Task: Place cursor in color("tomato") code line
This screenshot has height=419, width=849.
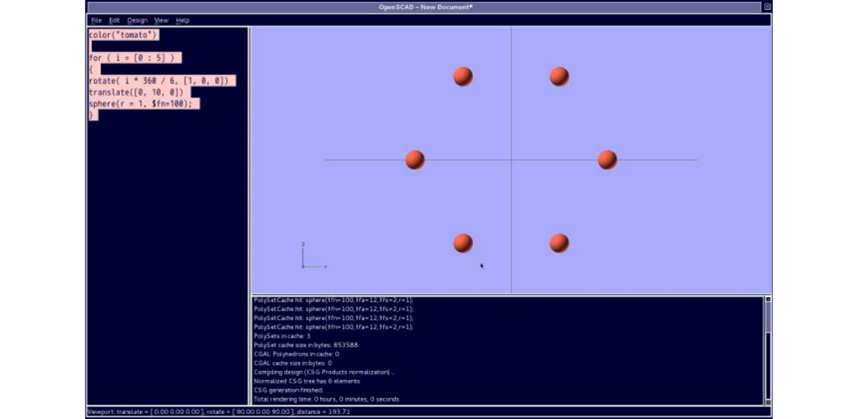Action: tap(124, 35)
